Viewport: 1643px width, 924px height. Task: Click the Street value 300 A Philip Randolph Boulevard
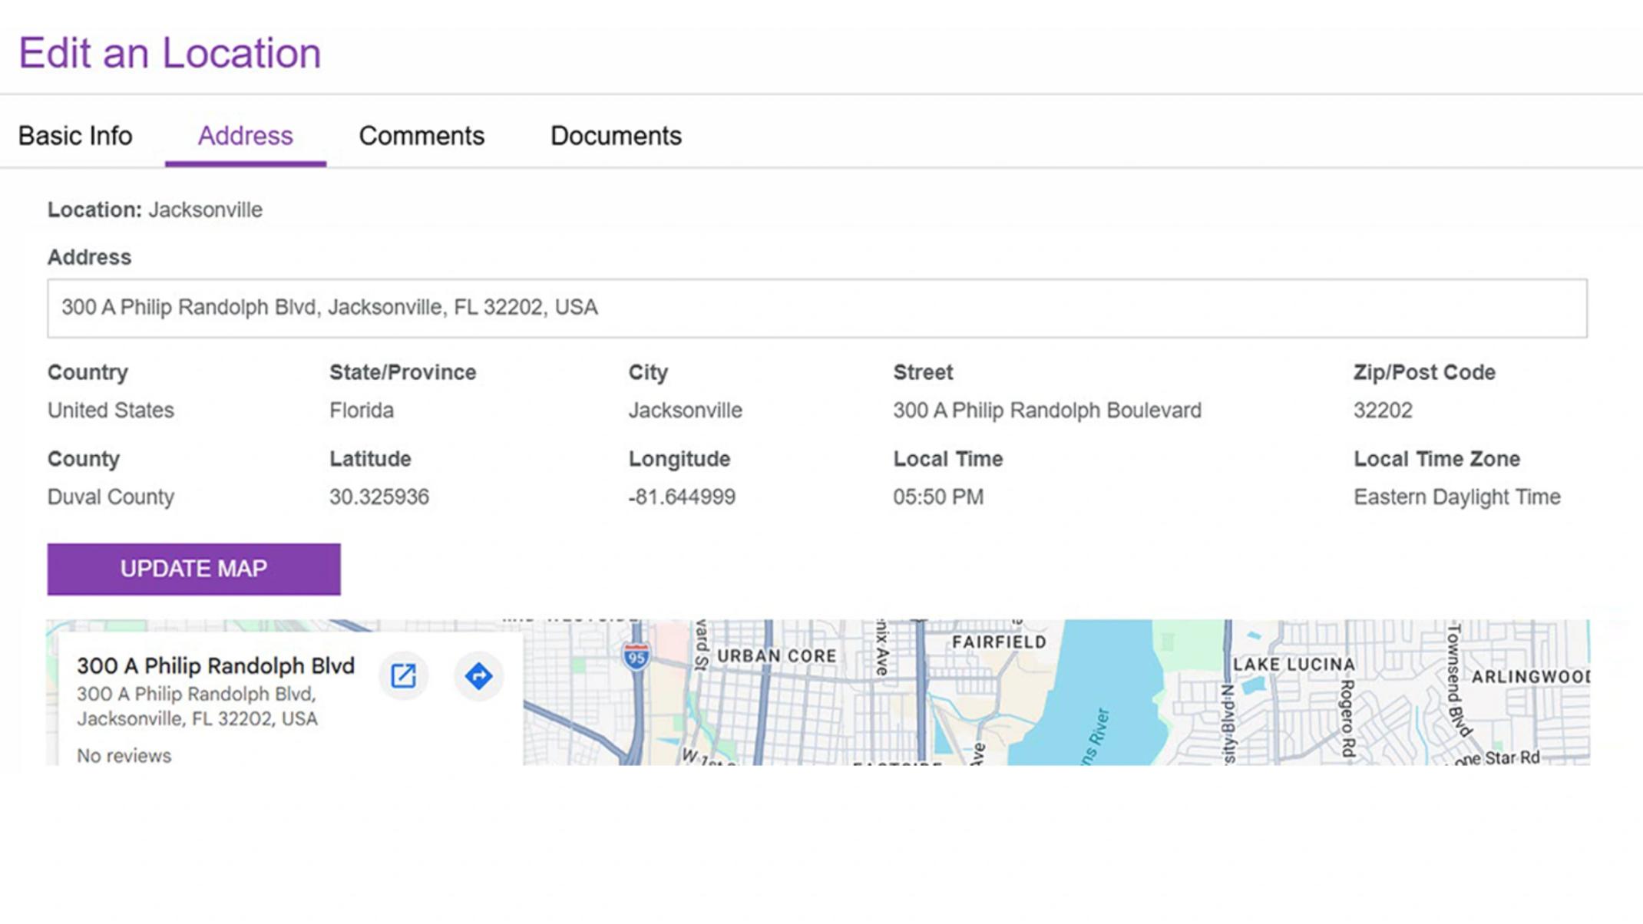coord(1047,411)
